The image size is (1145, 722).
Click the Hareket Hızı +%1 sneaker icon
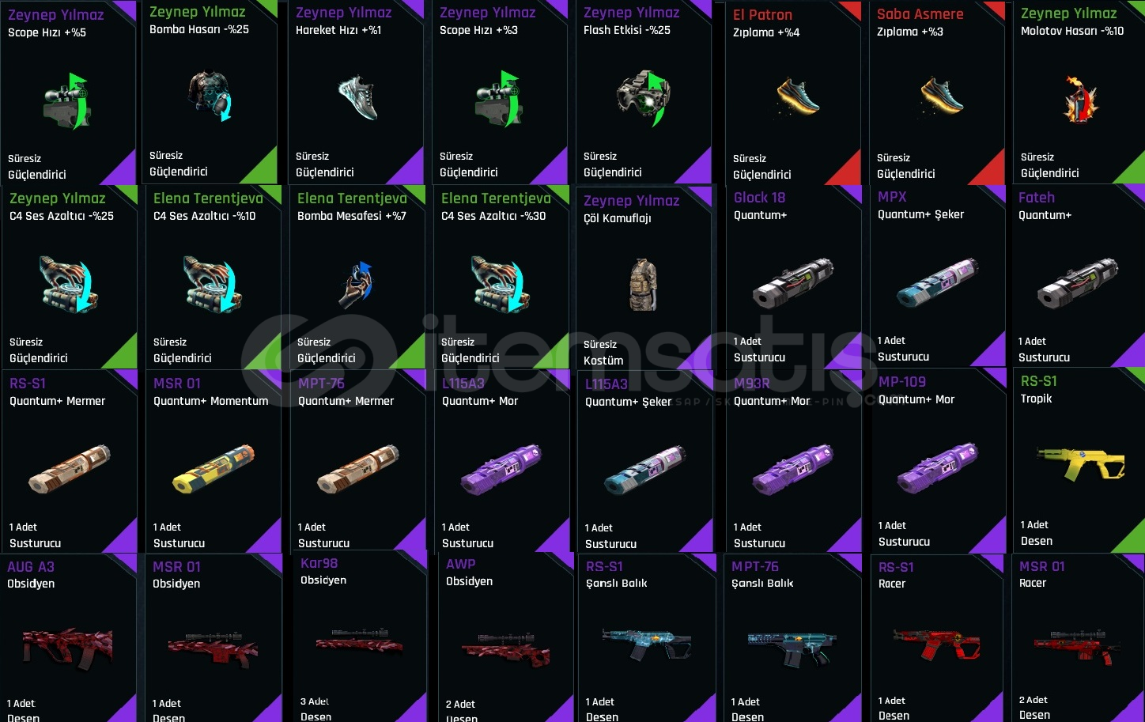tap(357, 97)
